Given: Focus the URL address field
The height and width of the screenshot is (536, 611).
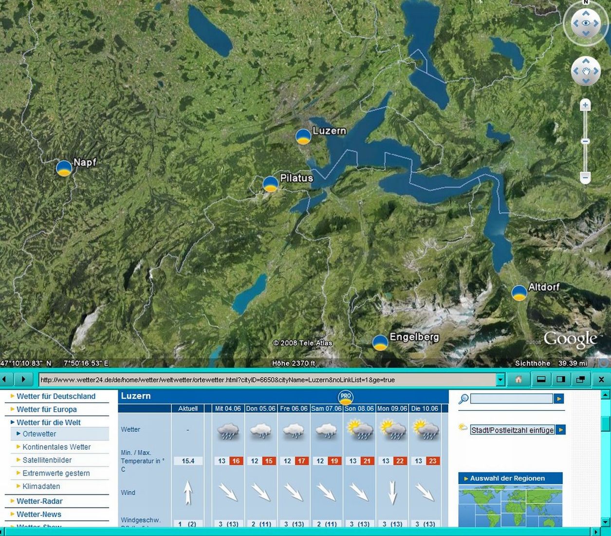Looking at the screenshot, I should point(267,380).
